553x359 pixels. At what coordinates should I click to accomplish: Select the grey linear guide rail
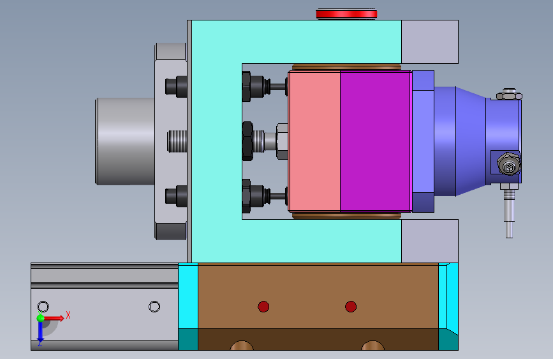pyautogui.click(x=105, y=307)
